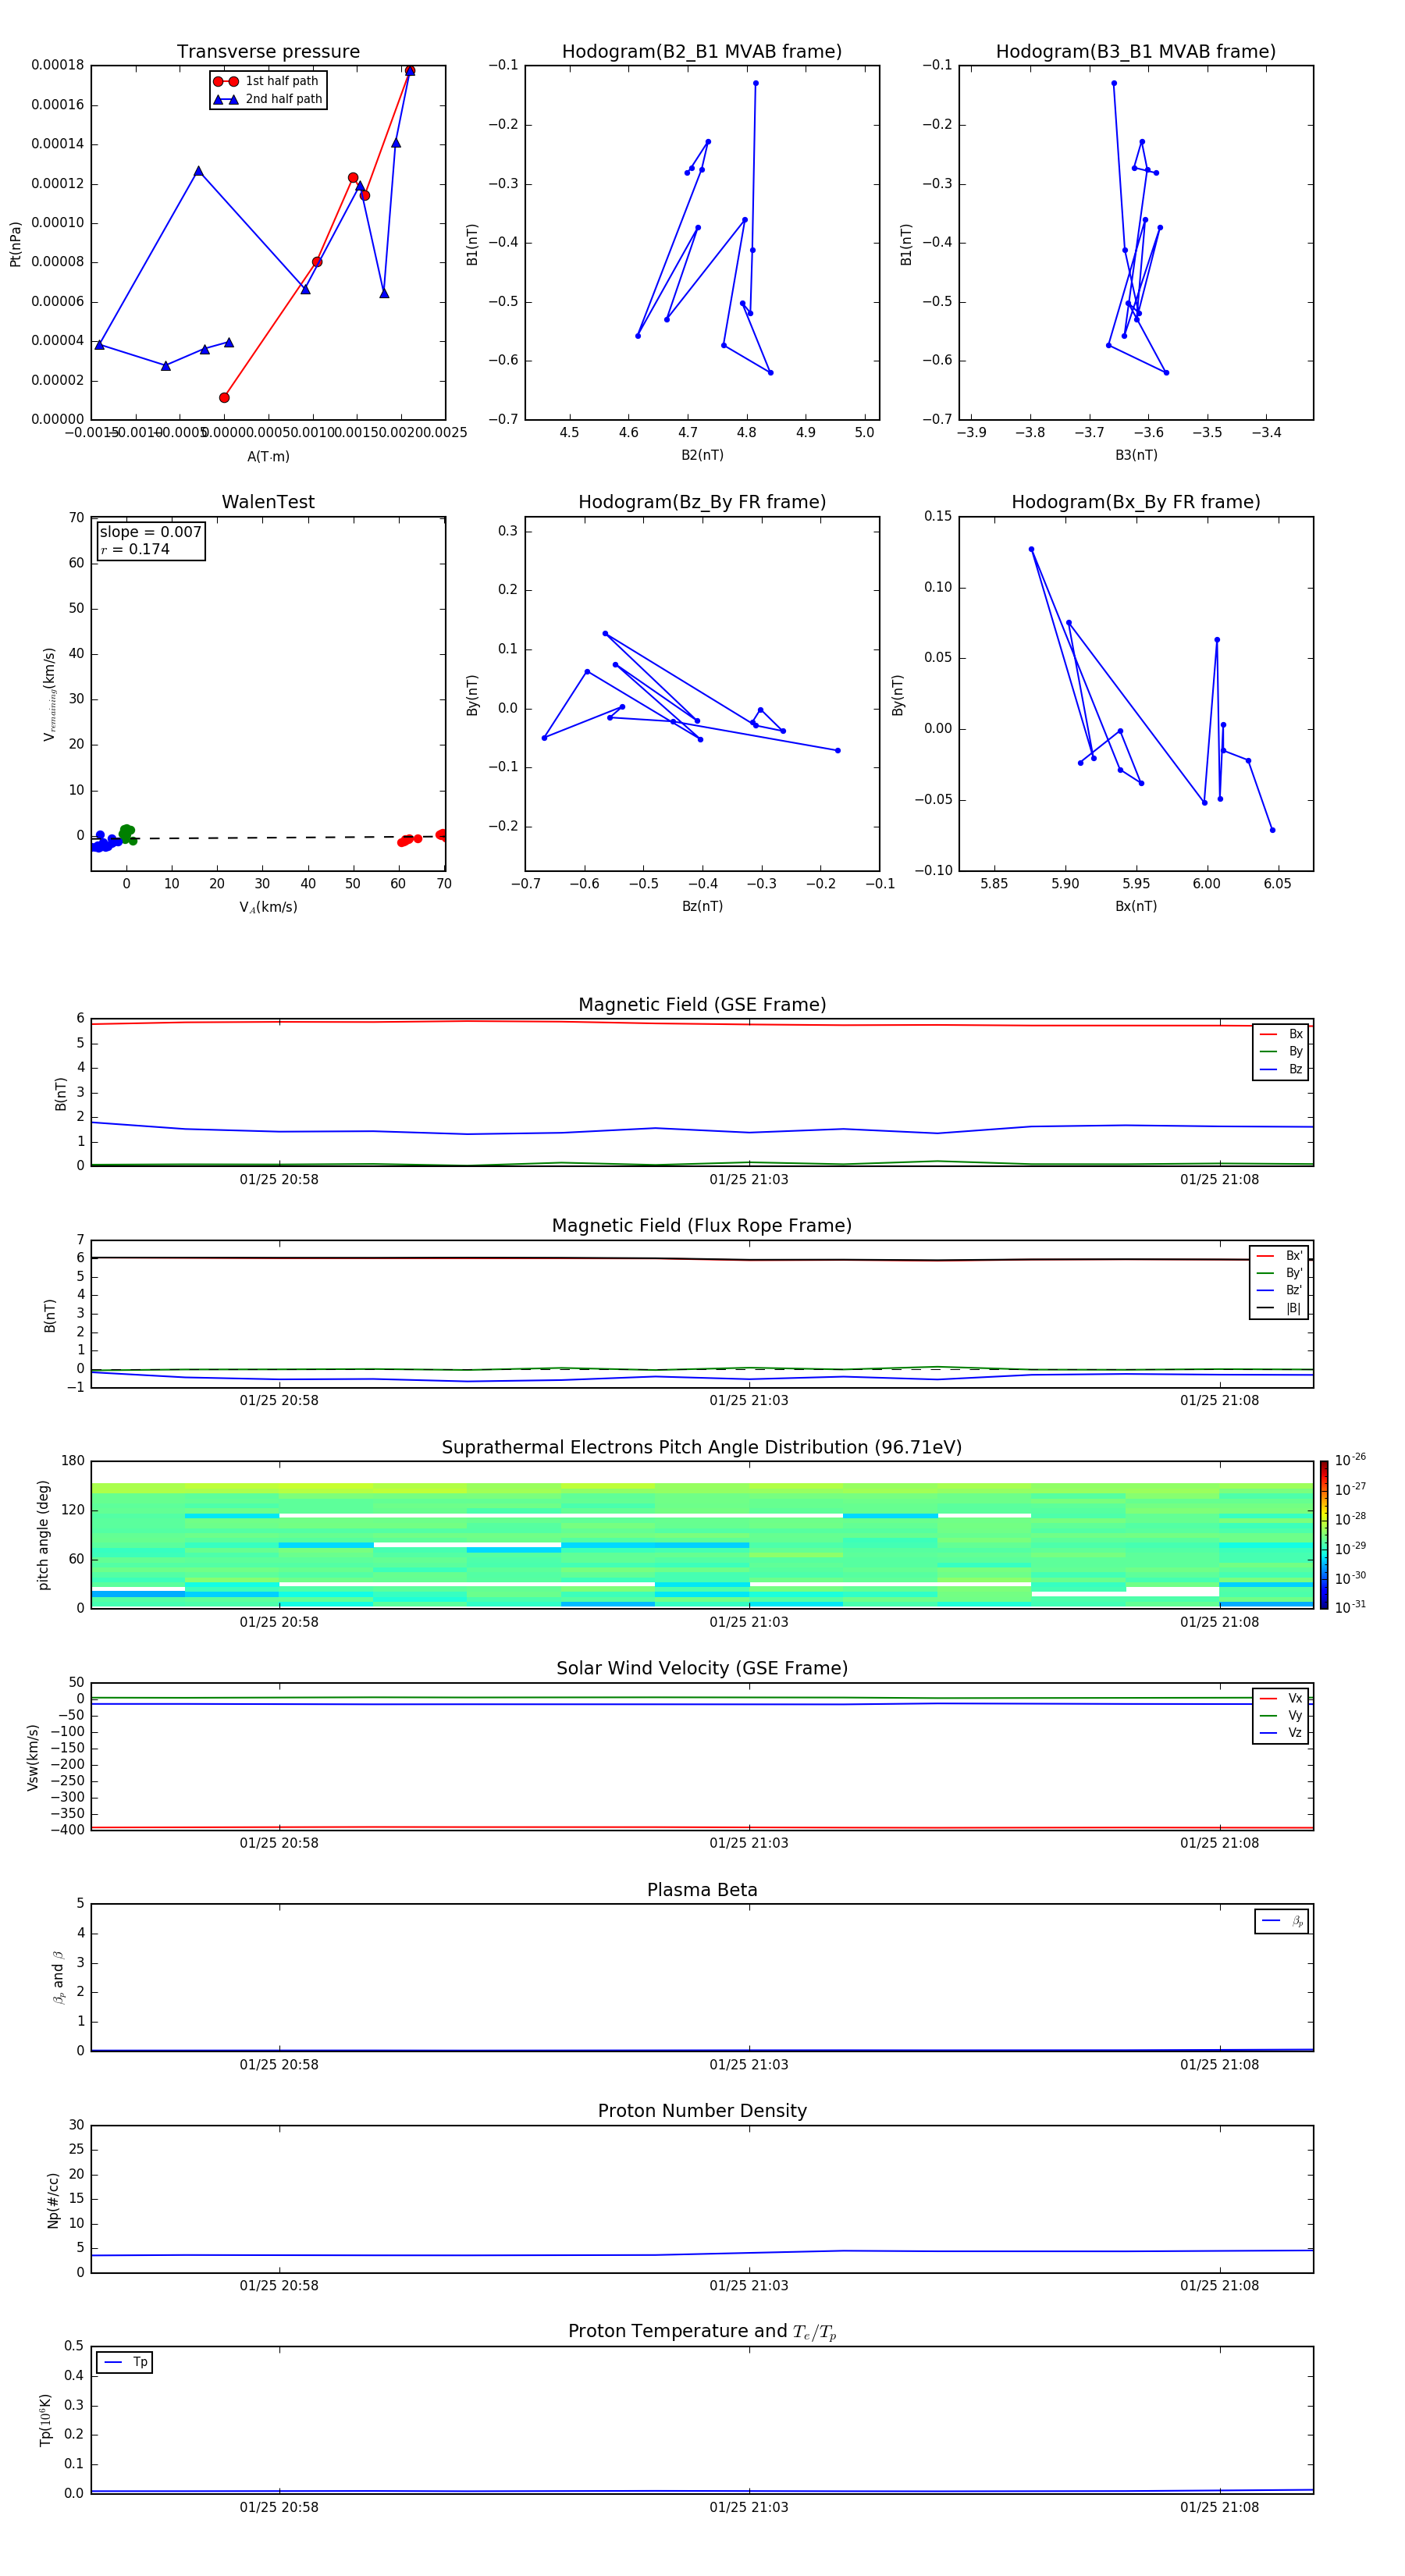Image resolution: width=1405 pixels, height=2576 pixels.
Task: Click the red Vx line in Solar Wind Velocity plot
Action: coord(702,1828)
